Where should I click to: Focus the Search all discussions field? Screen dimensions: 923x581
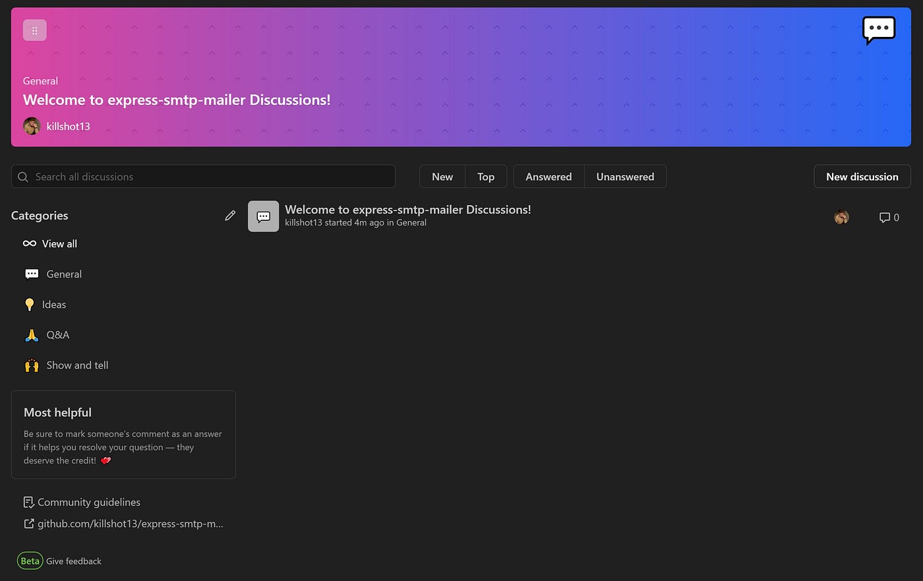tap(203, 177)
